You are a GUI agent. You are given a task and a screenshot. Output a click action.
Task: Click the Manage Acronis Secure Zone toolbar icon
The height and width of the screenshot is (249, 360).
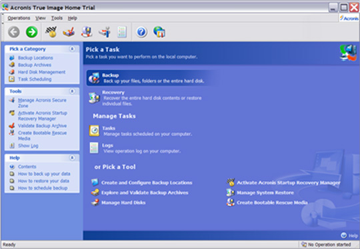point(105,32)
